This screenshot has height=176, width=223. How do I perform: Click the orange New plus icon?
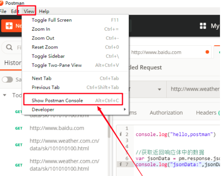pos(9,26)
